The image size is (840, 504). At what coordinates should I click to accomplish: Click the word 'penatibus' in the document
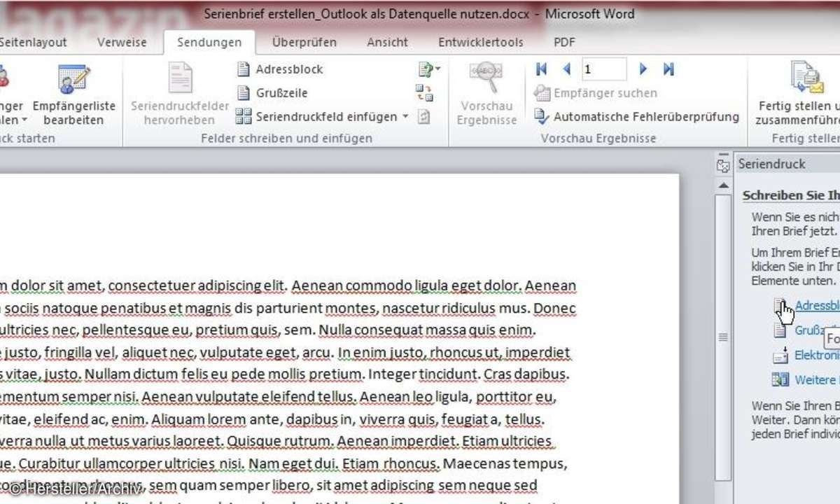point(134,308)
